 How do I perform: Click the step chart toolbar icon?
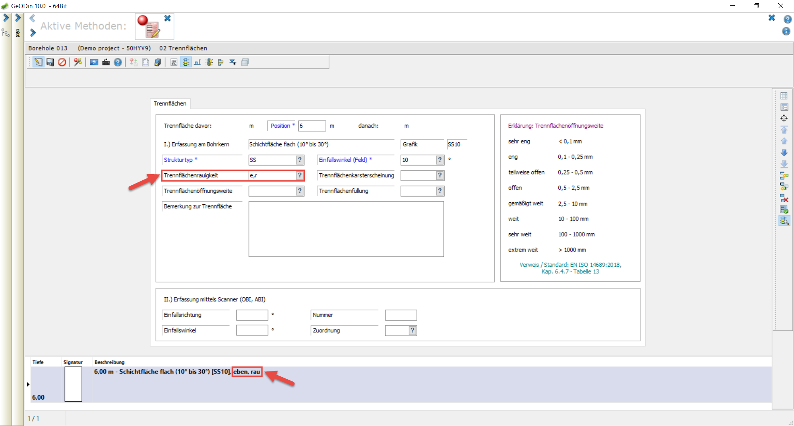tap(198, 62)
